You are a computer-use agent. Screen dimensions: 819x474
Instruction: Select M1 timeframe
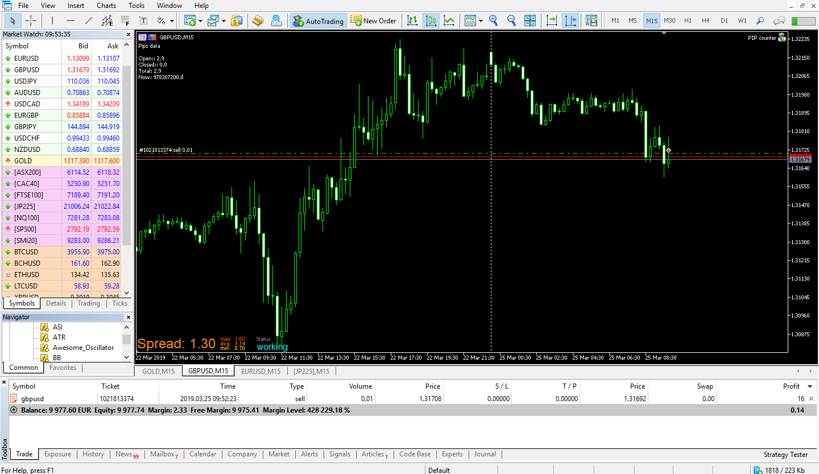615,21
